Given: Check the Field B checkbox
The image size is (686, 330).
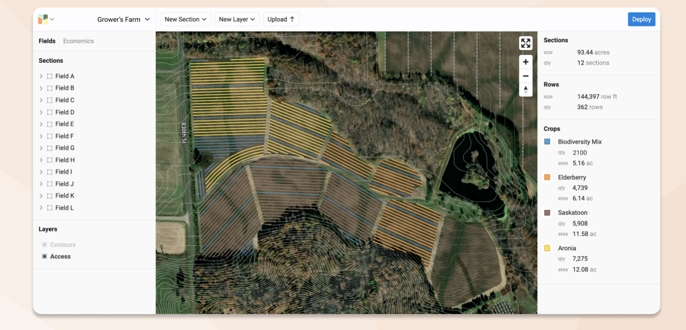Looking at the screenshot, I should pyautogui.click(x=50, y=88).
